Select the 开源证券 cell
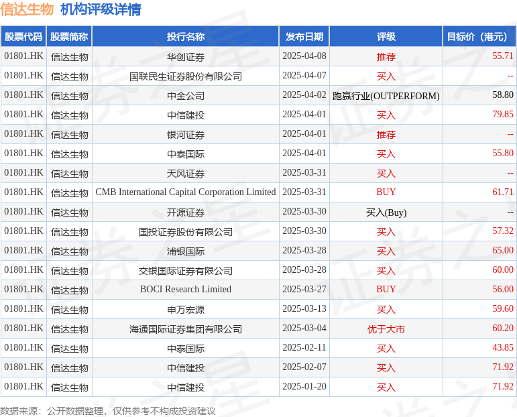 (186, 213)
